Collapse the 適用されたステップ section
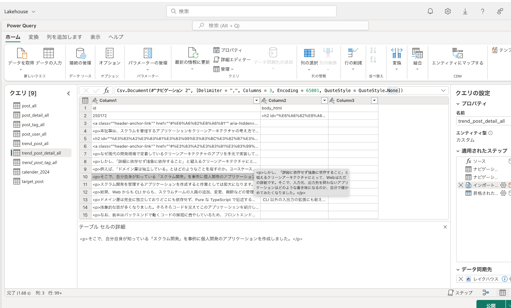 (459, 151)
